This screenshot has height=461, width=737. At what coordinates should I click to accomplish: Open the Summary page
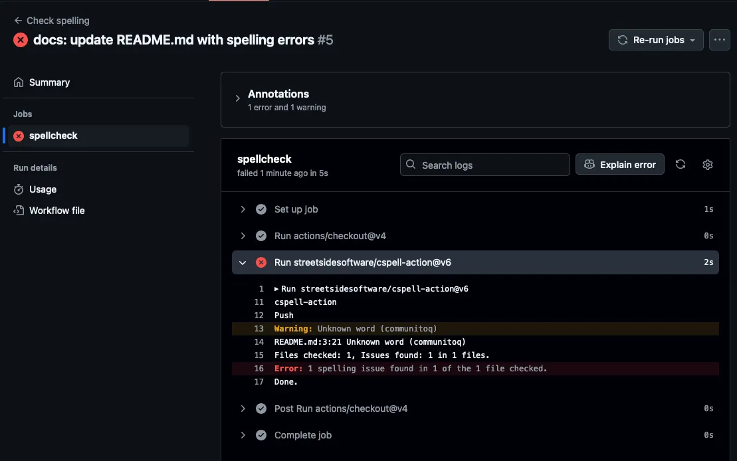(49, 82)
